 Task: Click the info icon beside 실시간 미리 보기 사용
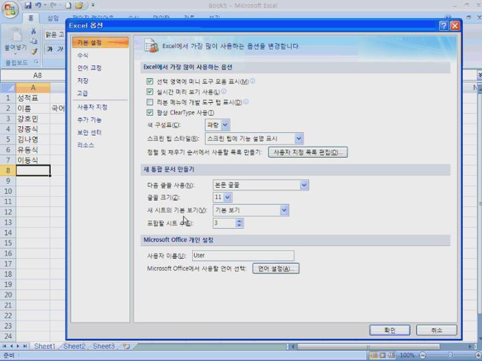point(224,91)
